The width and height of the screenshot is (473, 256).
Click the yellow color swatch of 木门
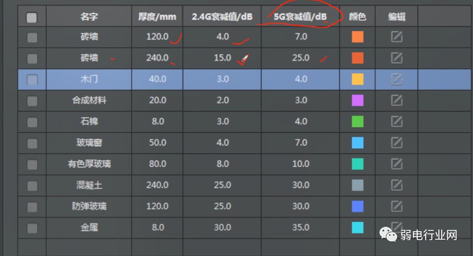tap(357, 79)
